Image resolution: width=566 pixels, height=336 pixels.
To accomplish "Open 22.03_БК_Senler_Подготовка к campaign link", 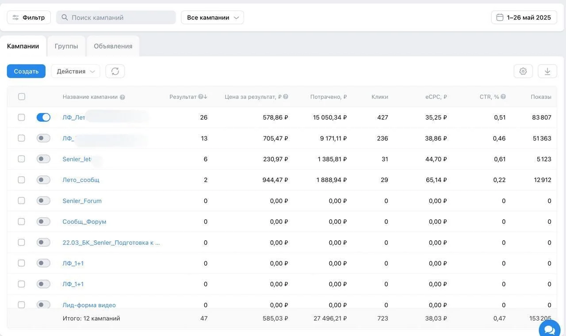I will 111,242.
